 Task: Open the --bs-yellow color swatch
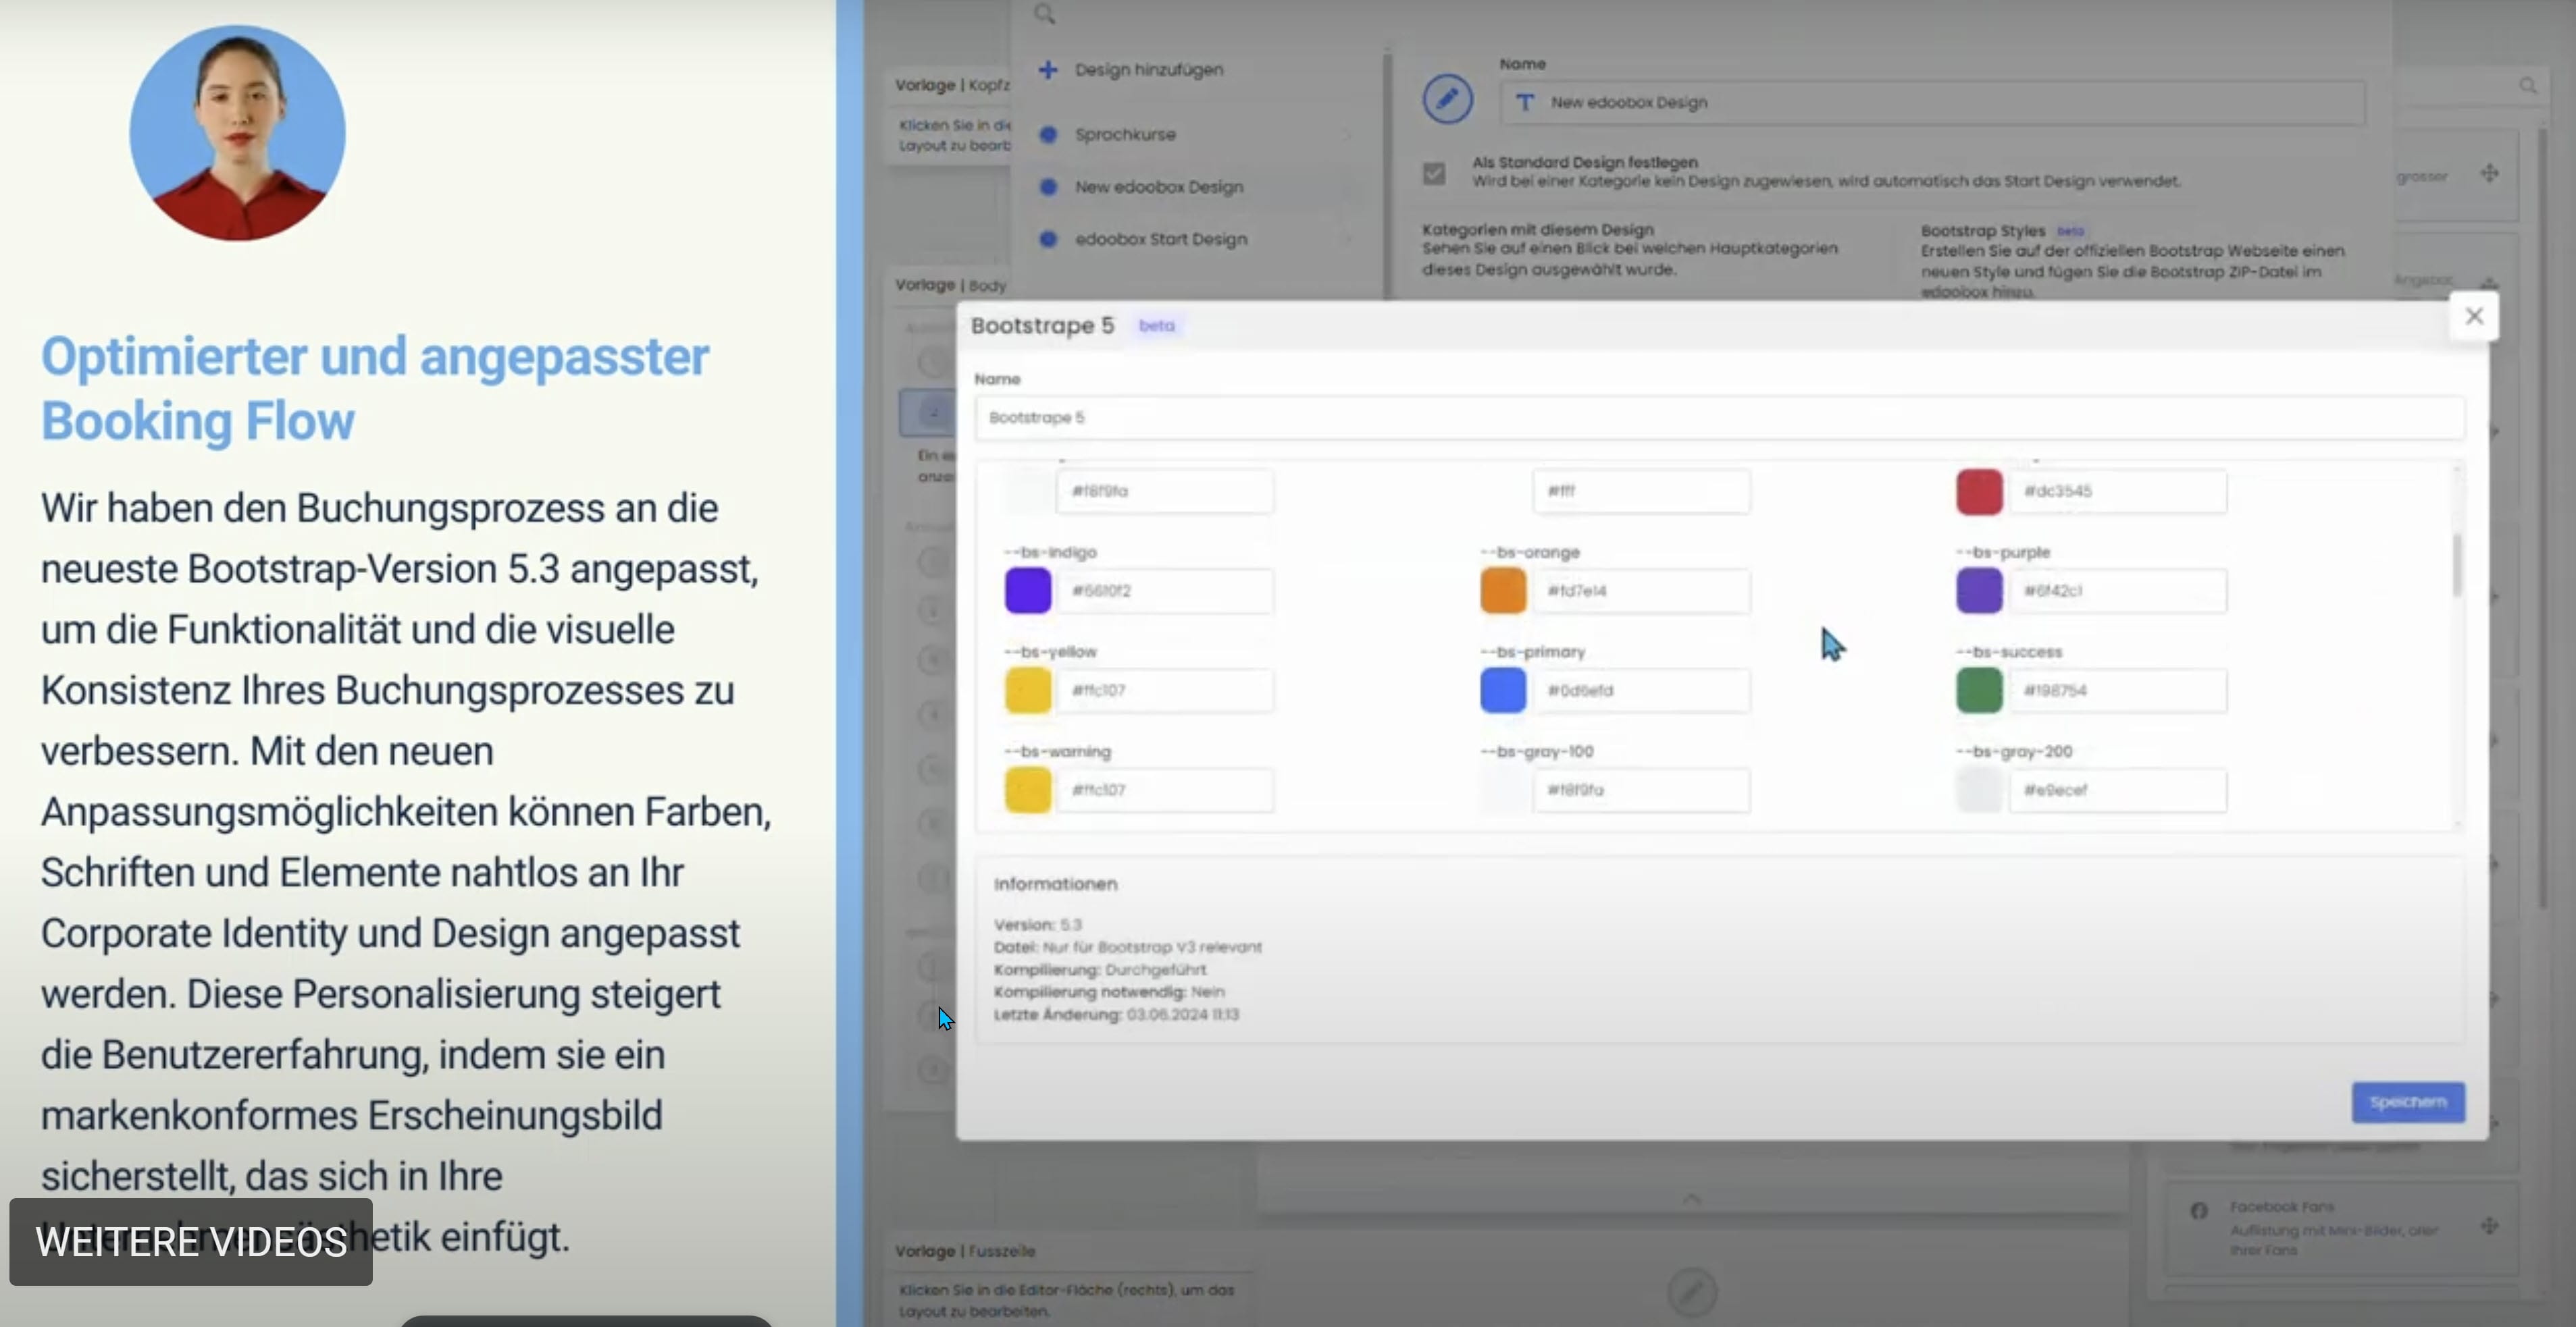tap(1028, 690)
